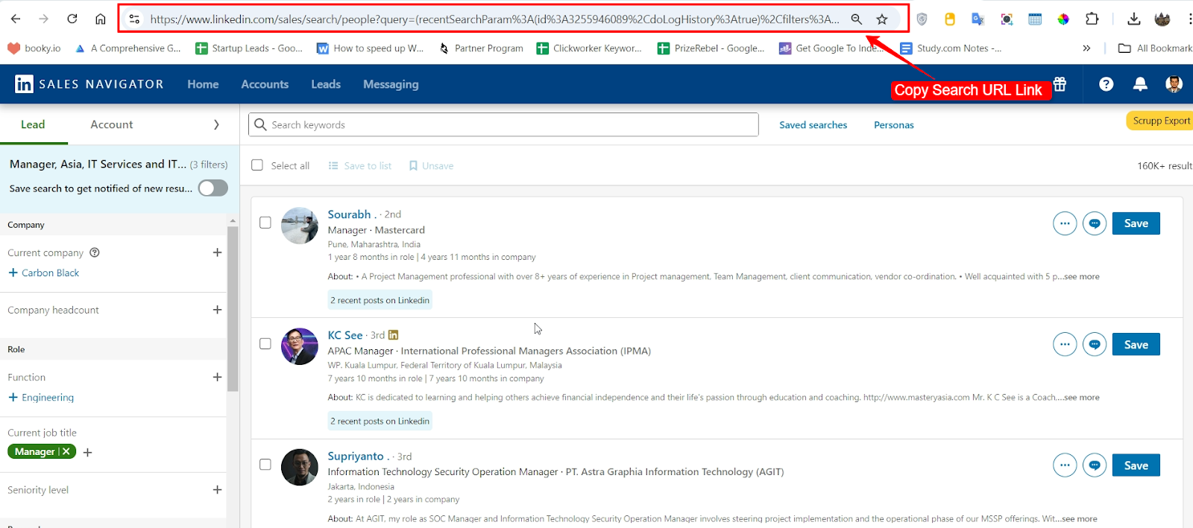Screen dimensions: 1193x528
Task: Click the Scrupp Export button
Action: 1161,121
